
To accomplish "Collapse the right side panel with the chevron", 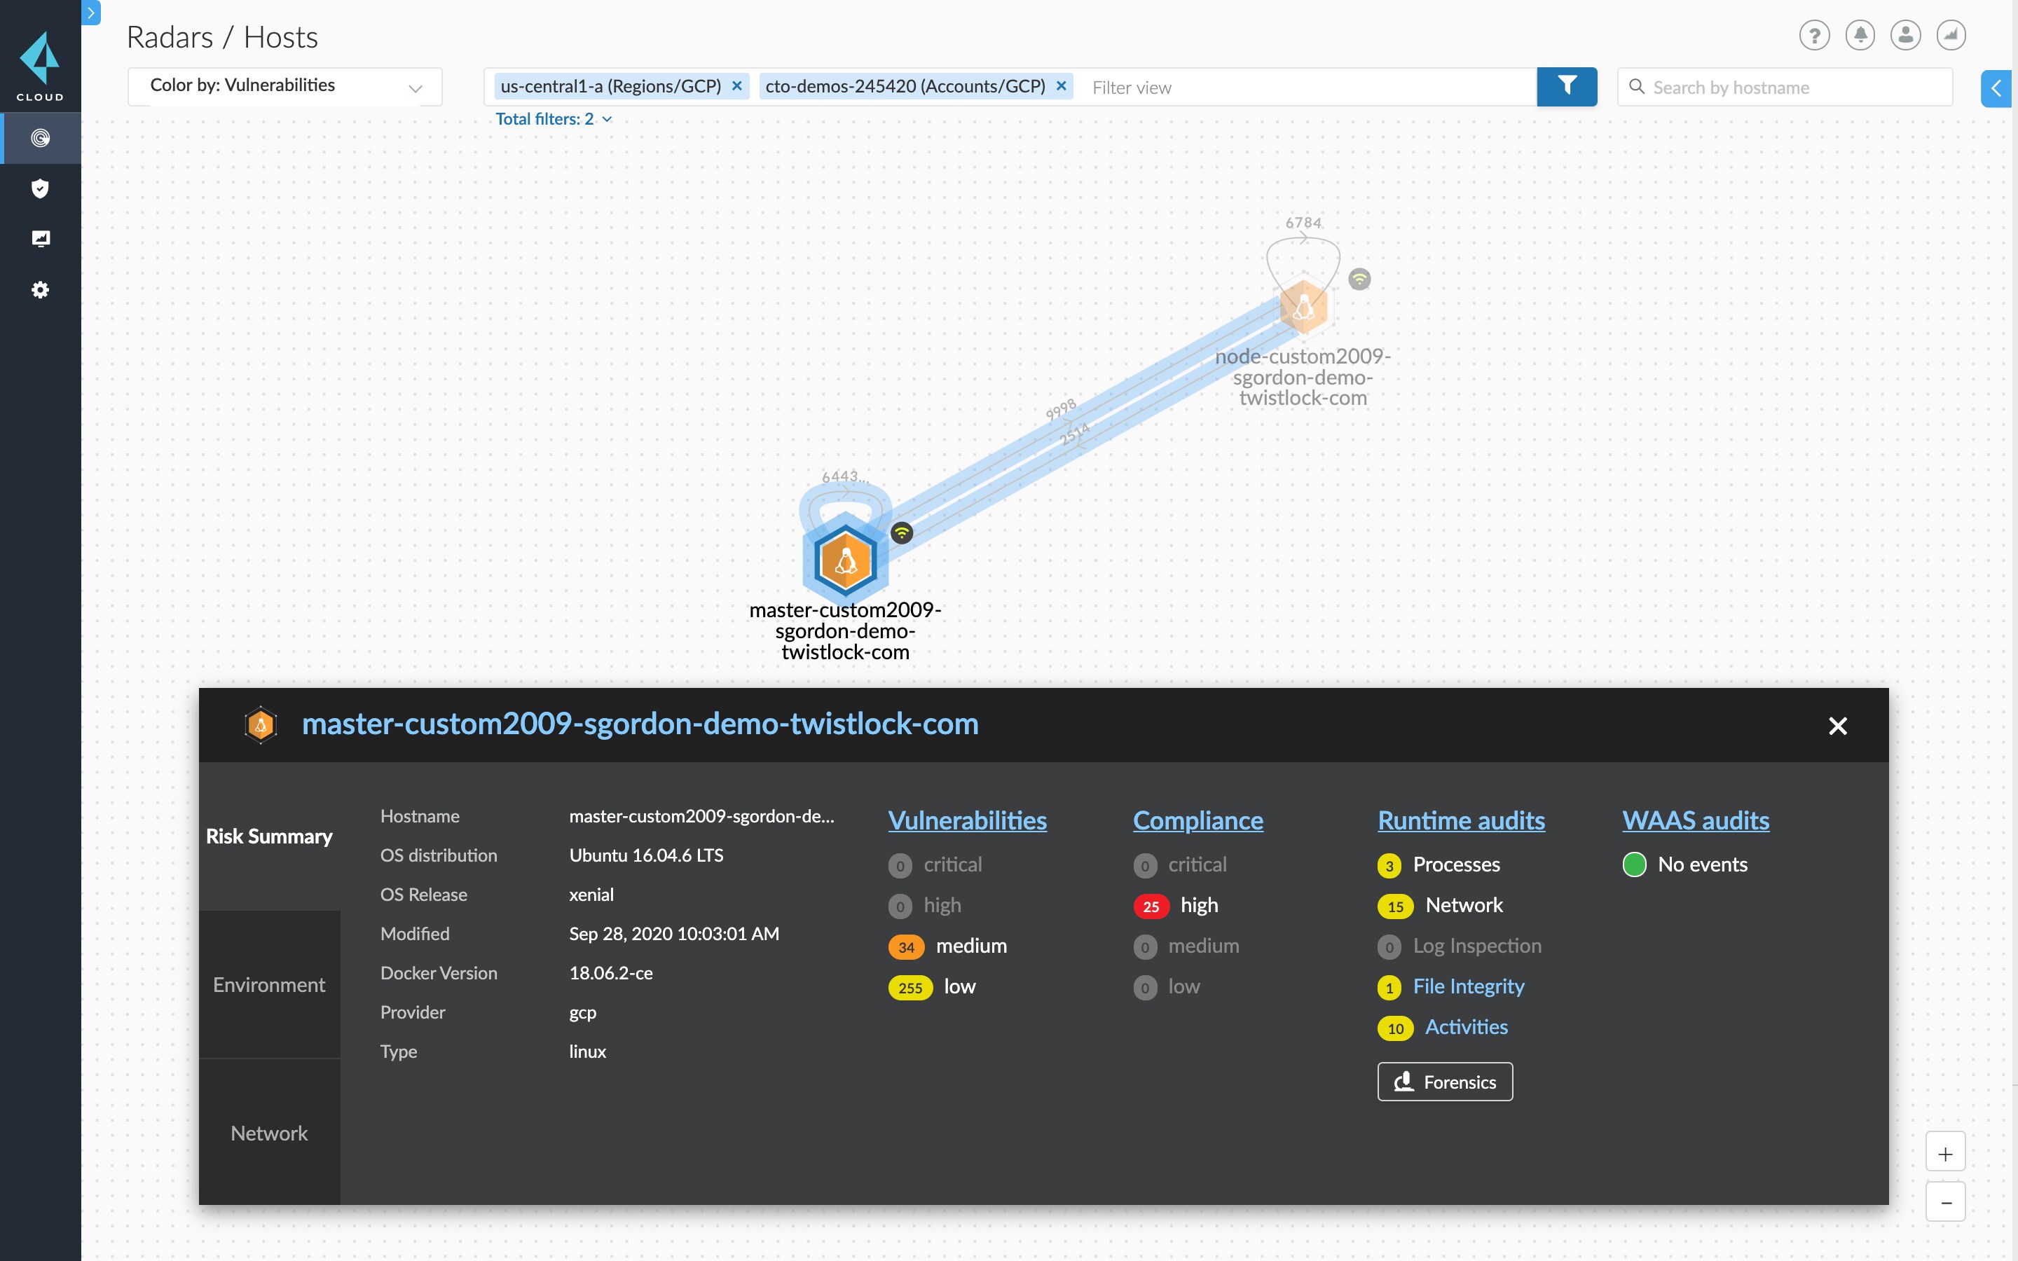I will (1996, 88).
